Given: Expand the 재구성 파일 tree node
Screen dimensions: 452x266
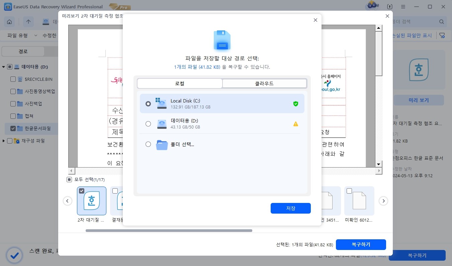Looking at the screenshot, I should tap(3, 141).
